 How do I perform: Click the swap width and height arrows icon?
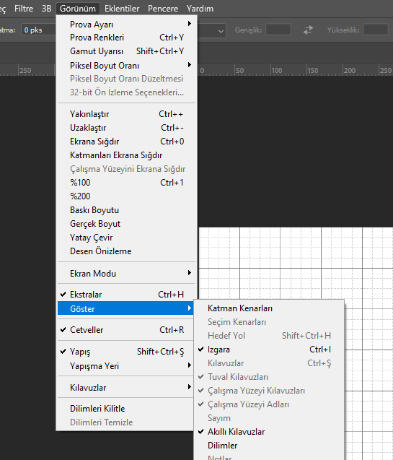308,30
